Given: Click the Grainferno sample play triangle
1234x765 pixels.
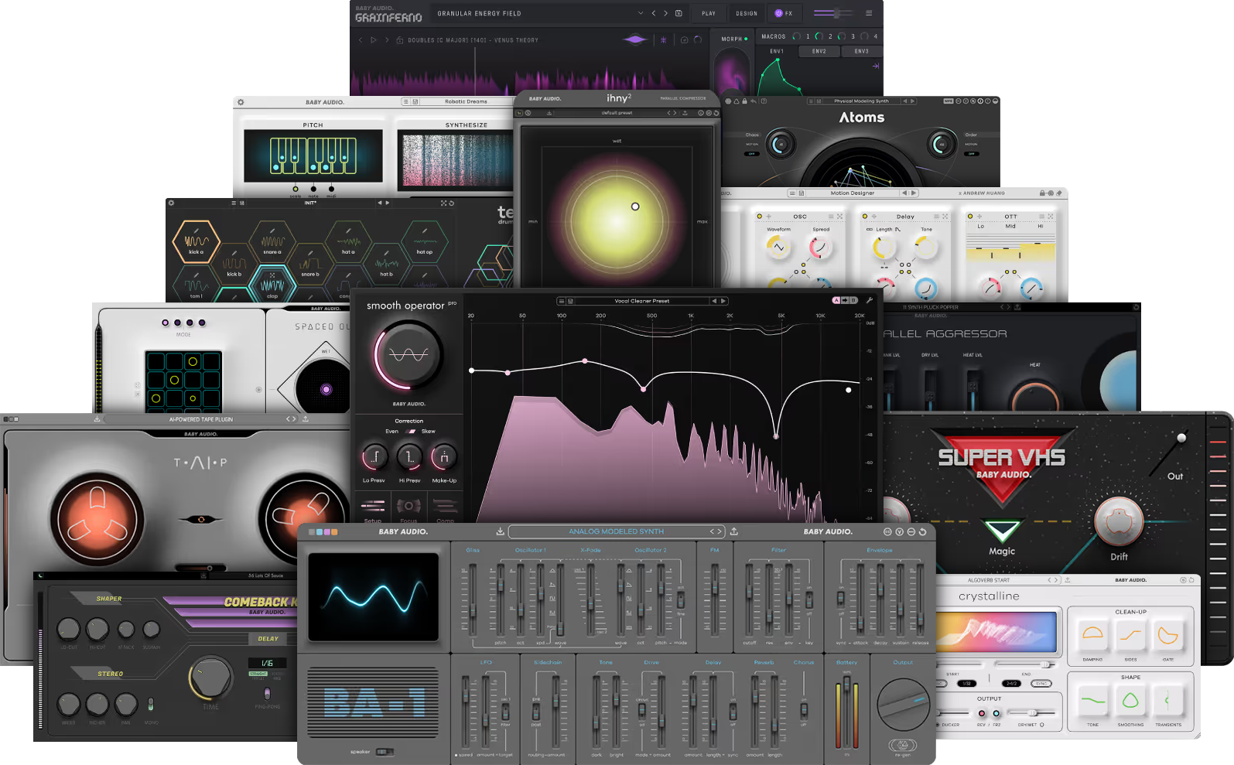Looking at the screenshot, I should pos(374,39).
